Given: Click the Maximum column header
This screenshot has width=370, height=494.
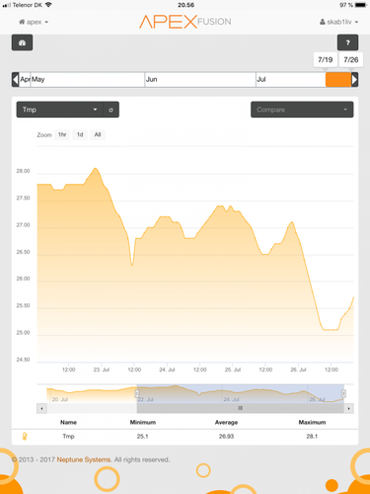Looking at the screenshot, I should coord(312,422).
